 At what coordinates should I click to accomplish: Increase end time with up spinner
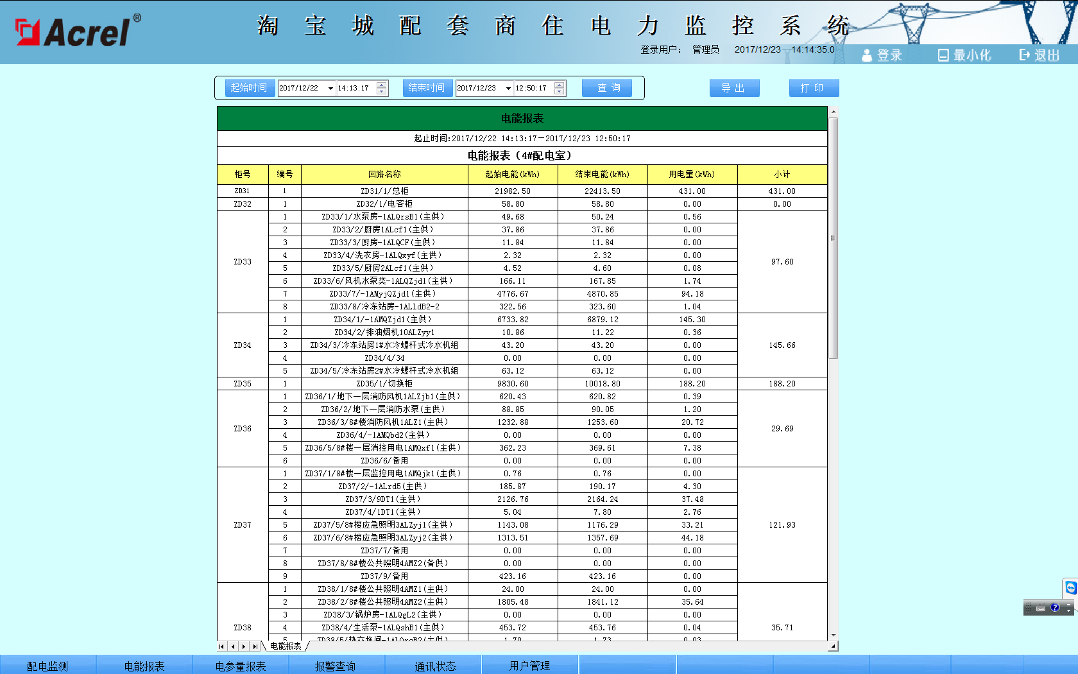[560, 85]
